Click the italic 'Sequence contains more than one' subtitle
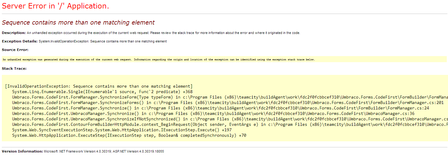Viewport: 448px width, 161px height. click(78, 22)
